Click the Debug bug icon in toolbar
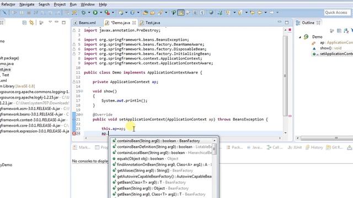The height and width of the screenshot is (198, 353). tap(83, 13)
